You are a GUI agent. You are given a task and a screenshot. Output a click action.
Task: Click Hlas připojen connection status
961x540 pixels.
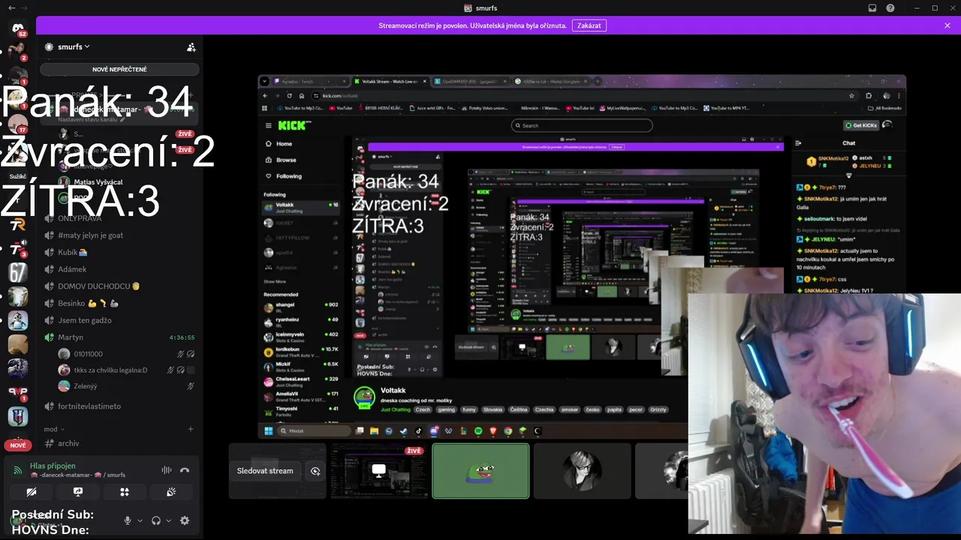click(x=53, y=466)
